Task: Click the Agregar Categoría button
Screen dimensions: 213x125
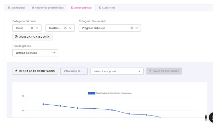Action: tap(32, 37)
